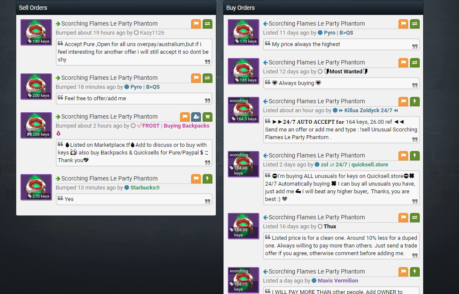Open the Marketplace 200 keys item thumbnail
This screenshot has width=459, height=294.
[x=36, y=125]
